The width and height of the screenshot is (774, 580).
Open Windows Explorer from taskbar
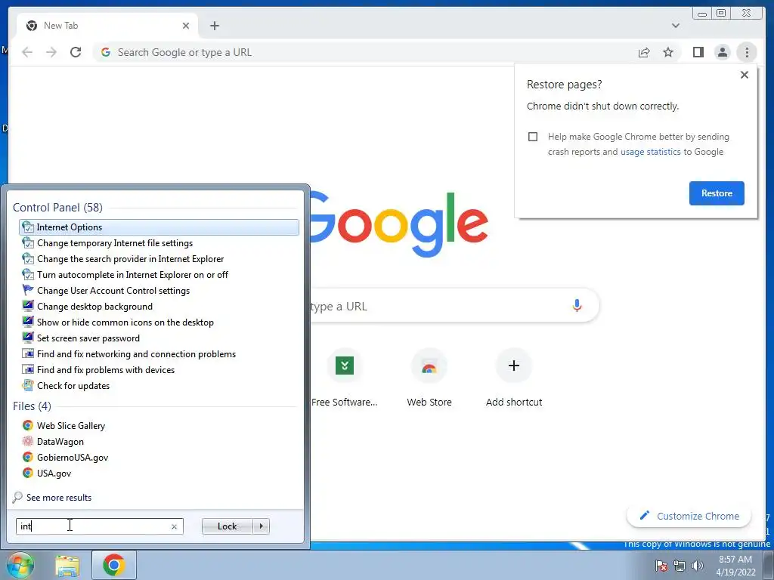(x=67, y=566)
